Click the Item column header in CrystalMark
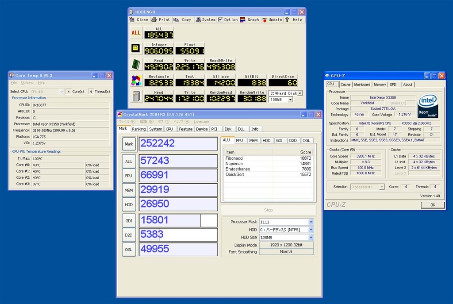 248,152
